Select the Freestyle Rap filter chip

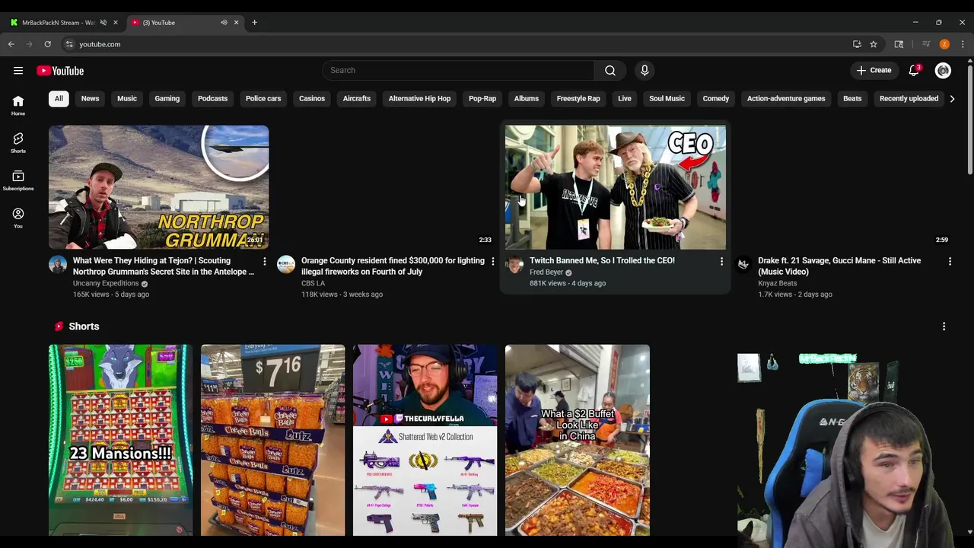tap(578, 99)
